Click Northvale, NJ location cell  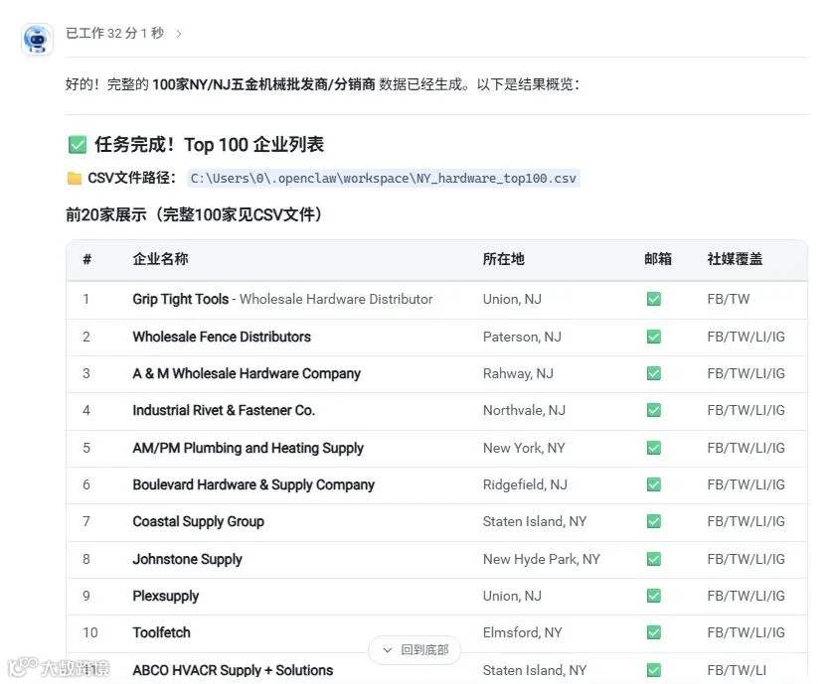pyautogui.click(x=524, y=410)
